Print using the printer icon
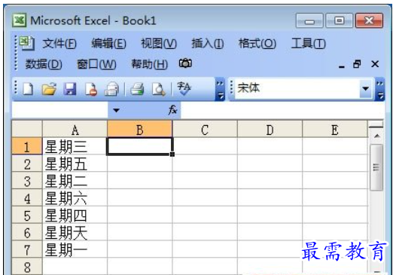393x275 pixels. click(137, 90)
